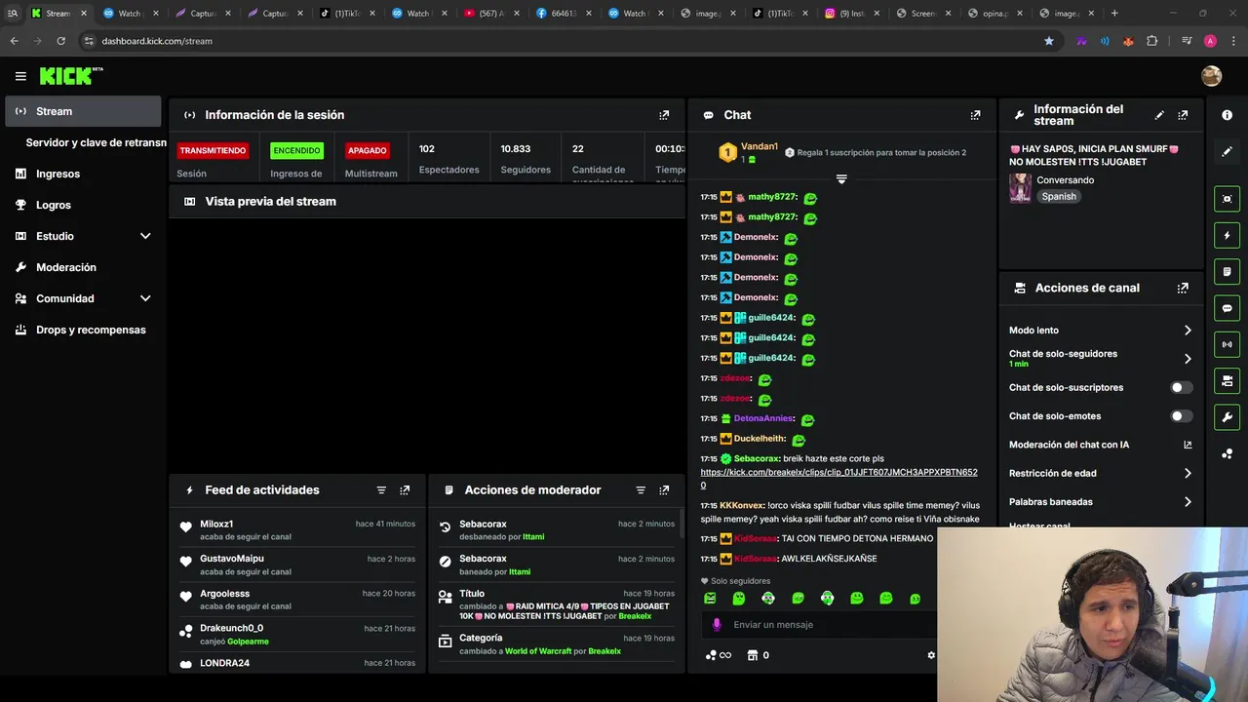Toggle Chat de solo-suscriptores switch
The width and height of the screenshot is (1248, 702).
point(1182,387)
